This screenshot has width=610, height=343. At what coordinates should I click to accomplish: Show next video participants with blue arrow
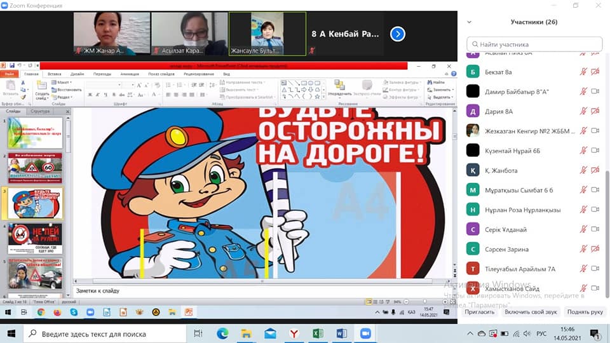(x=398, y=34)
